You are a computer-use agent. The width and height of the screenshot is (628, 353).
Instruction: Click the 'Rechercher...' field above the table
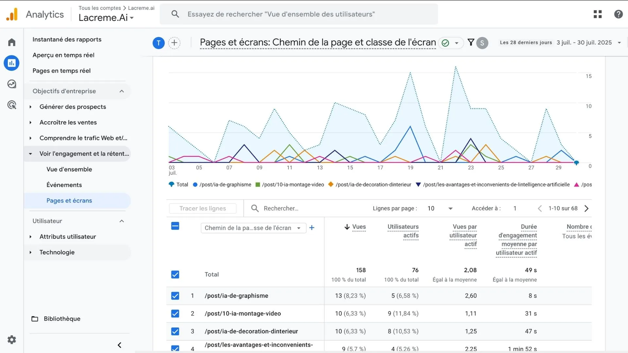[x=281, y=208]
